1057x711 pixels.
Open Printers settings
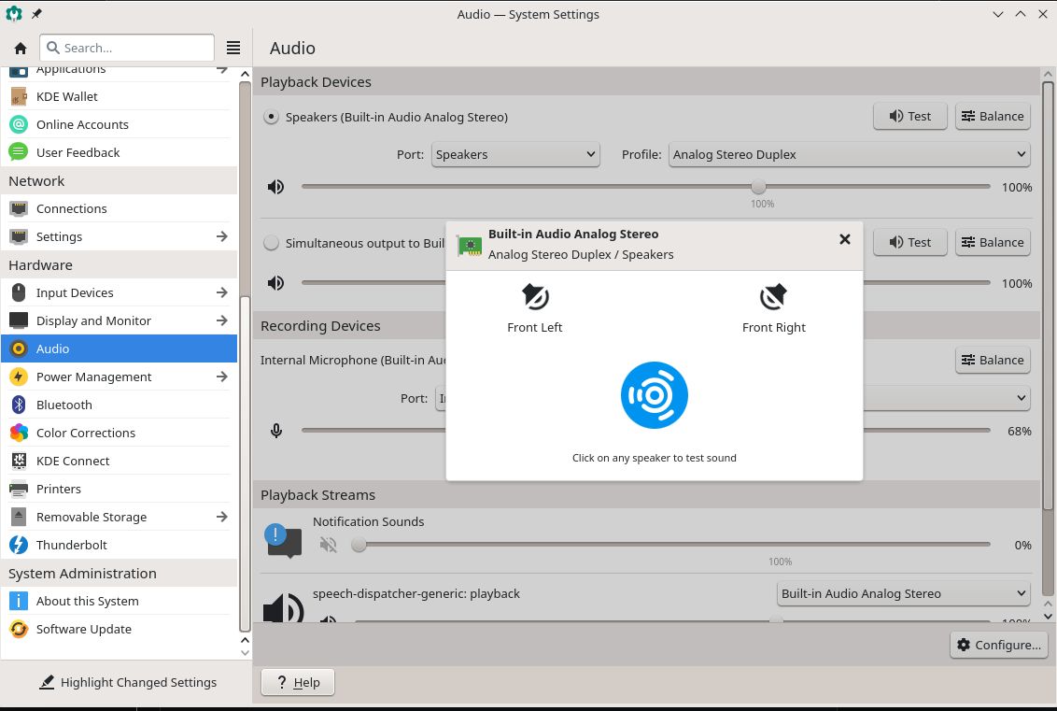tap(120, 489)
